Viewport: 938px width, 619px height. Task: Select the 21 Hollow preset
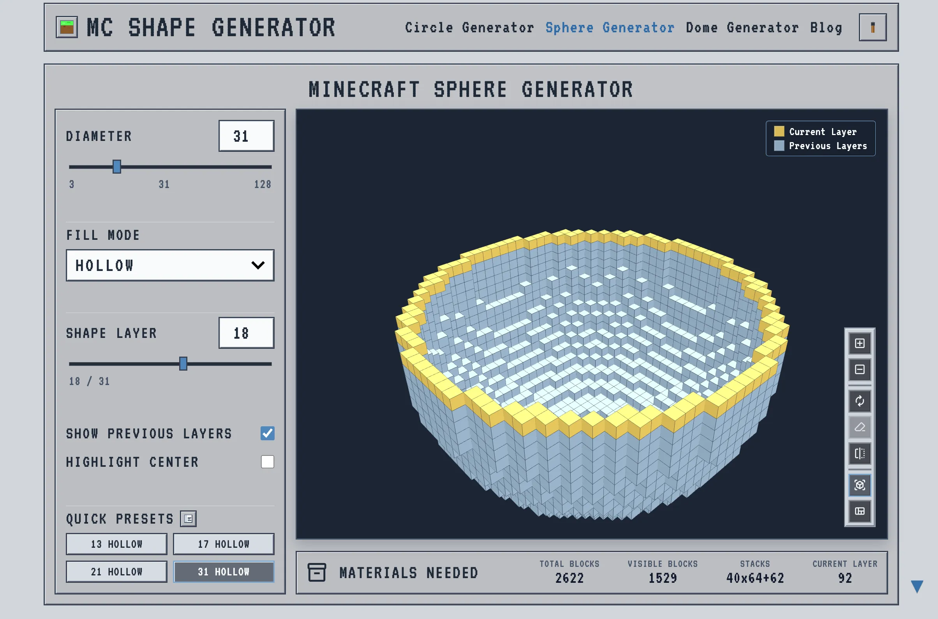pos(116,572)
